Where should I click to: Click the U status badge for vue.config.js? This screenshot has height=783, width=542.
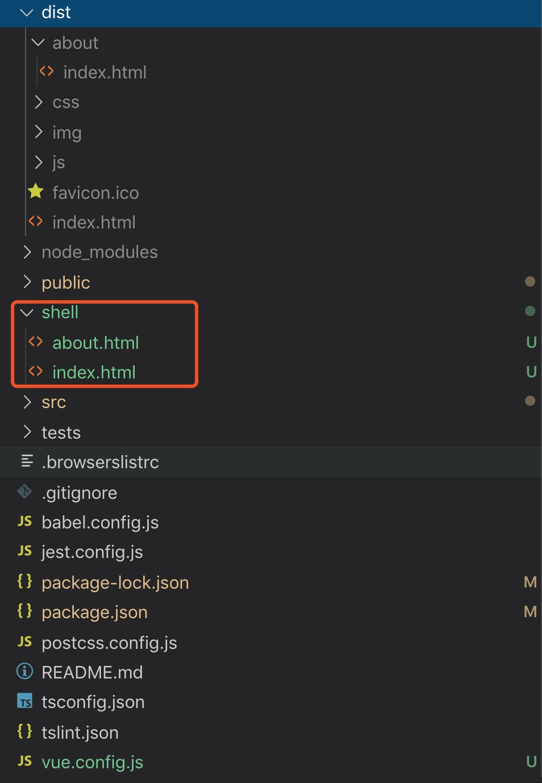pos(531,761)
